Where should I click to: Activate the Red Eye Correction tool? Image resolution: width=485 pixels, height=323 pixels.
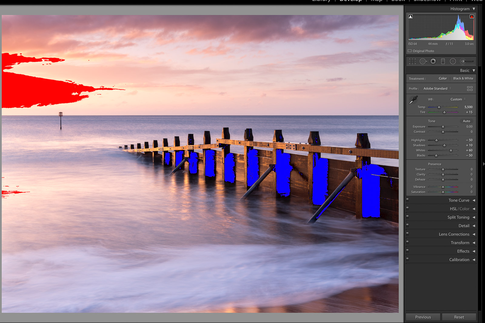(433, 62)
